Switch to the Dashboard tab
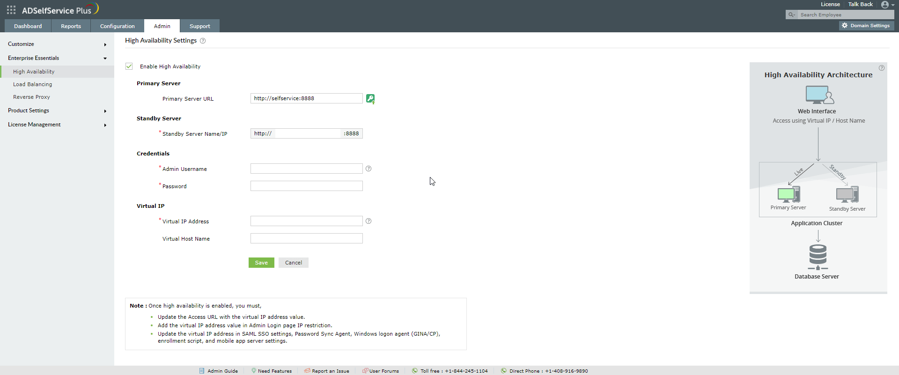Screen dimensions: 899x375 [28, 26]
